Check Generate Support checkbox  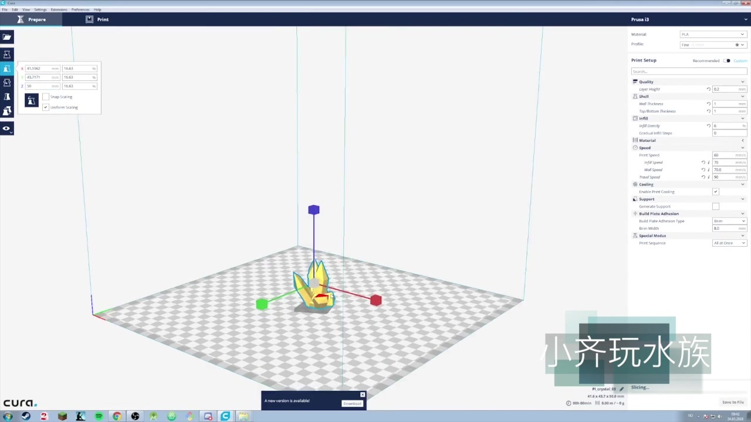[715, 206]
